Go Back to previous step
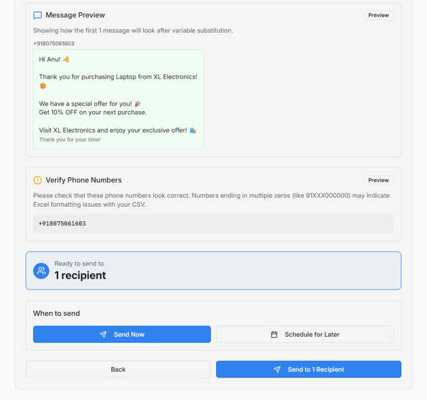The width and height of the screenshot is (427, 400). (118, 369)
